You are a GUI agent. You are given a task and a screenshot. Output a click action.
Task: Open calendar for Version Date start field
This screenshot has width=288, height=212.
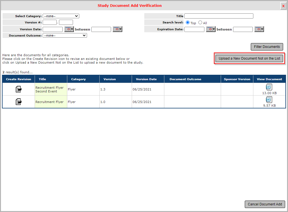coord(69,29)
